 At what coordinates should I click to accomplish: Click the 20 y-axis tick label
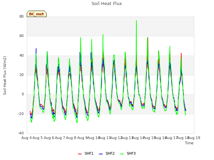click(21, 75)
